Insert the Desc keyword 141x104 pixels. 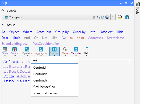(x=5, y=38)
